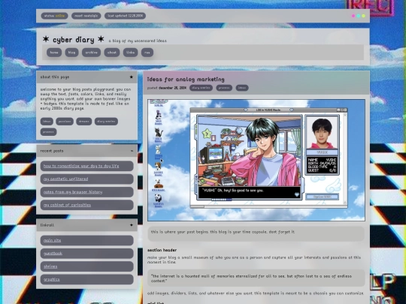Open the 'about' nav tab
Image resolution: width=406 pixels, height=304 pixels.
112,53
